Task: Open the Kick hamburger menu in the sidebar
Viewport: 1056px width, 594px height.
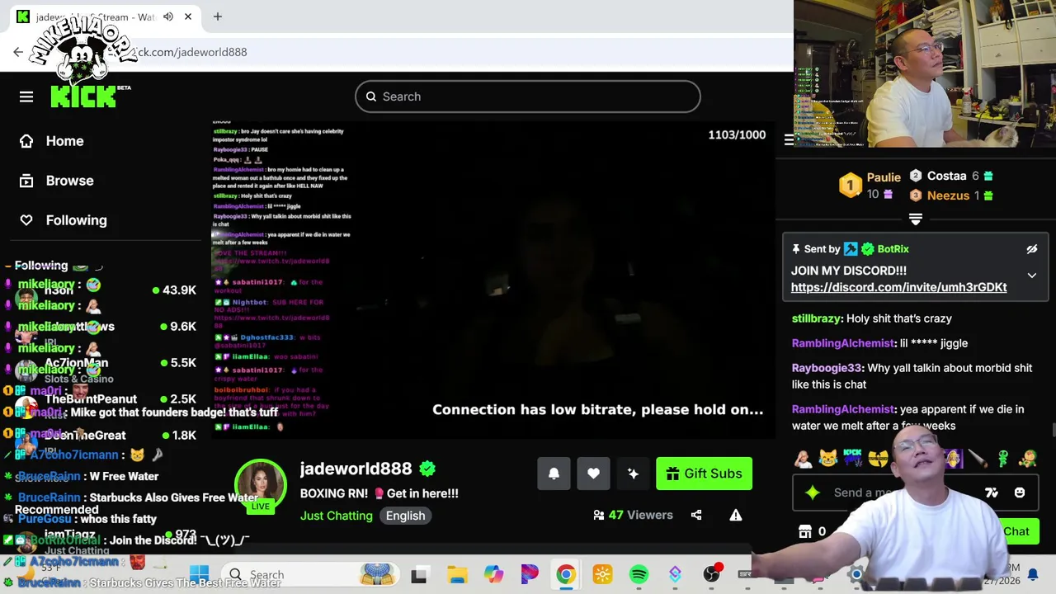Action: point(26,97)
